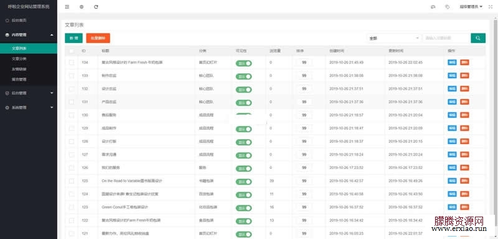498x239 pixels.
Task: Collapse the 内容管理 sidebar section
Action: (29, 35)
